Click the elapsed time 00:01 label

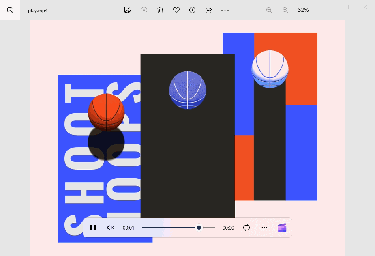[x=129, y=228]
